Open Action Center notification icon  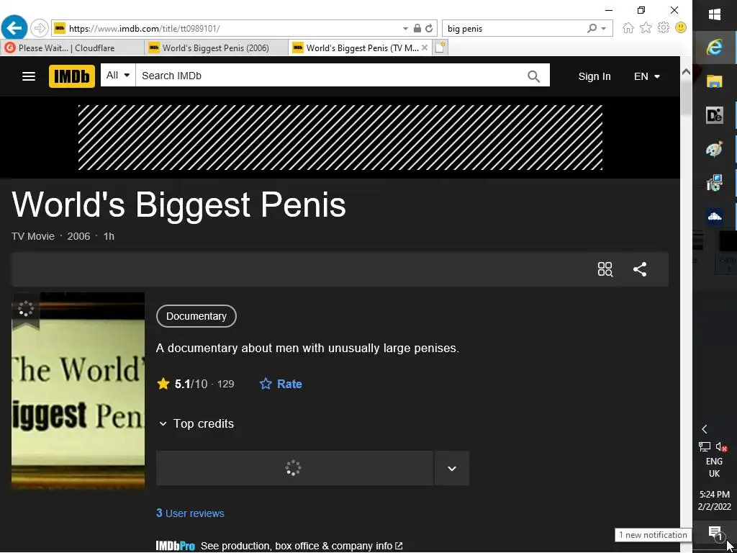(x=715, y=534)
